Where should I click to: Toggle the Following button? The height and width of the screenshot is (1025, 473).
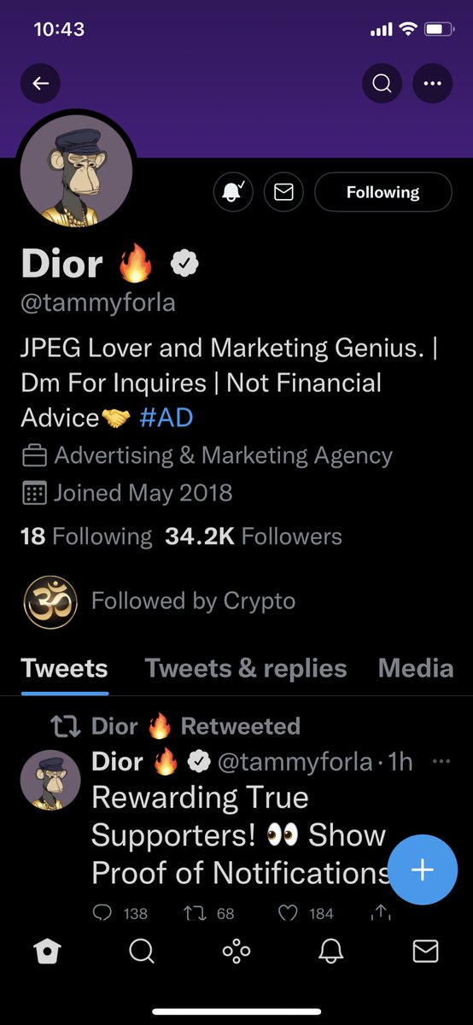[382, 192]
